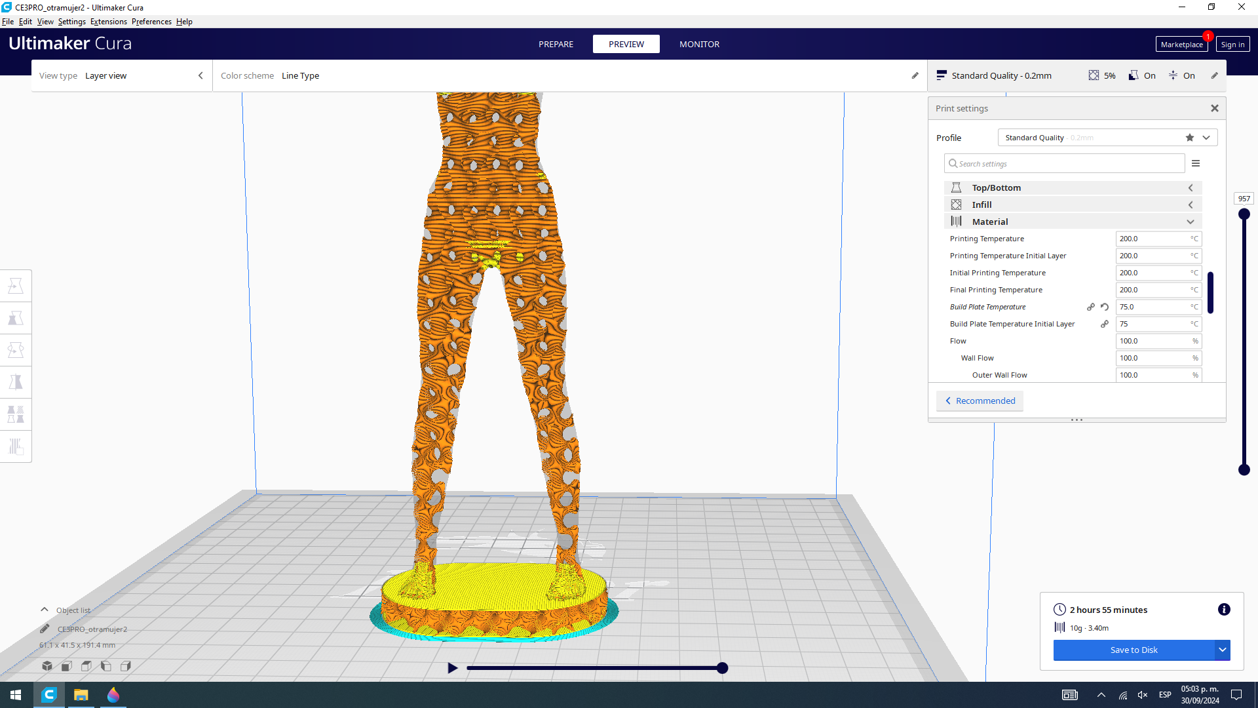Switch back to Recommended settings
Screen dimensions: 1258x708
[980, 401]
